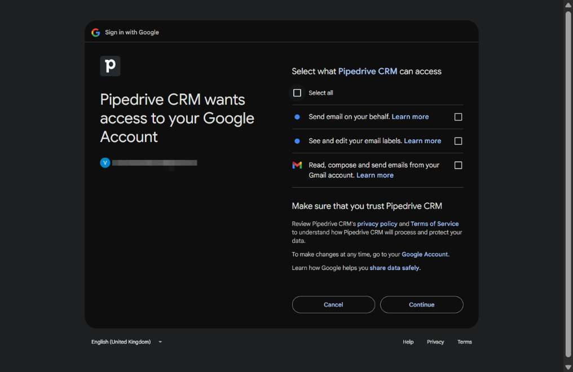573x372 pixels.
Task: Click the Cancel button
Action: pos(333,304)
